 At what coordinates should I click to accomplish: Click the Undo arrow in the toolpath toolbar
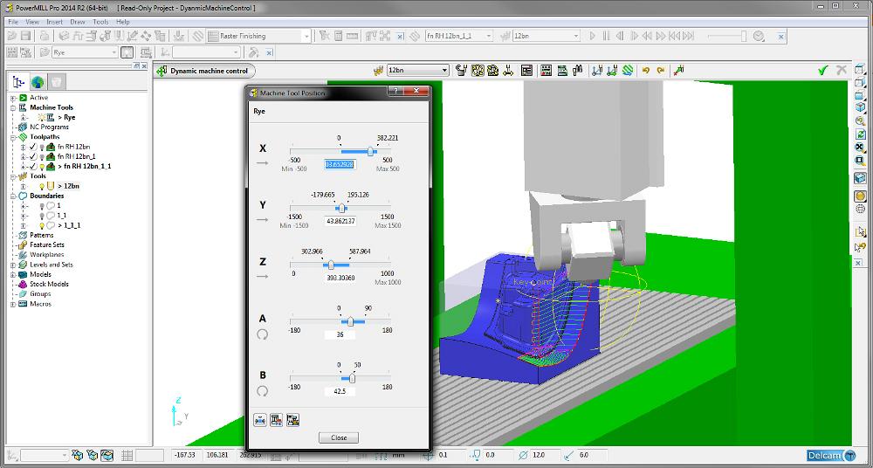tap(646, 70)
